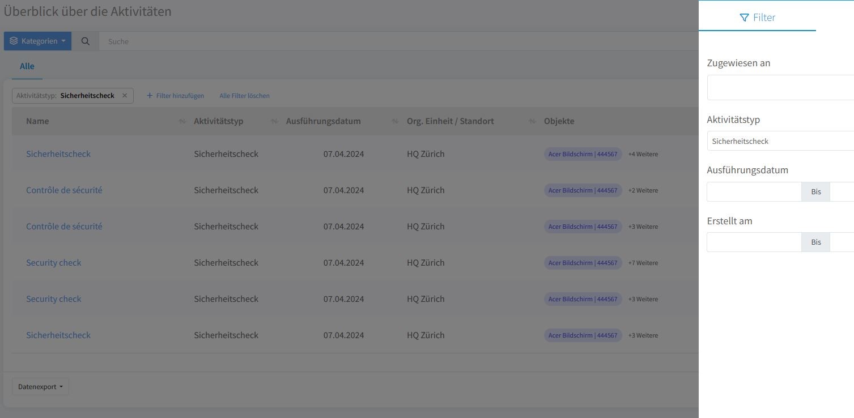Screen dimensions: 854x418
Task: Open the Aktivitätstyp filter combo box
Action: coord(780,141)
